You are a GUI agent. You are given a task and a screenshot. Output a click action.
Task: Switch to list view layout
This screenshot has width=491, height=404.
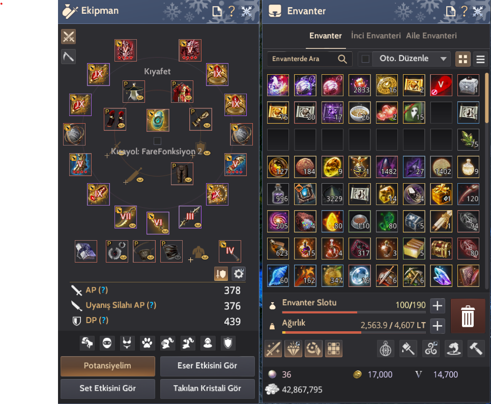[x=481, y=59]
